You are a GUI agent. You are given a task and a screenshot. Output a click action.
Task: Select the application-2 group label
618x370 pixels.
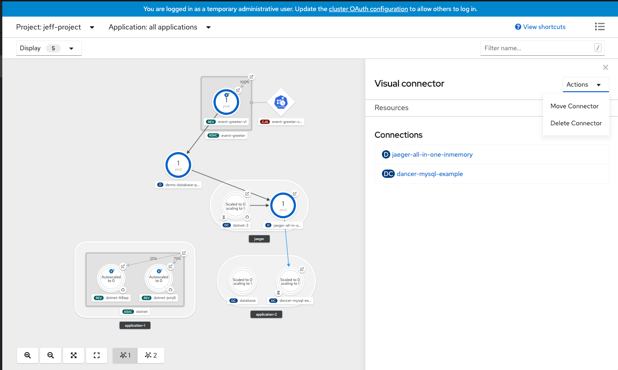click(266, 314)
